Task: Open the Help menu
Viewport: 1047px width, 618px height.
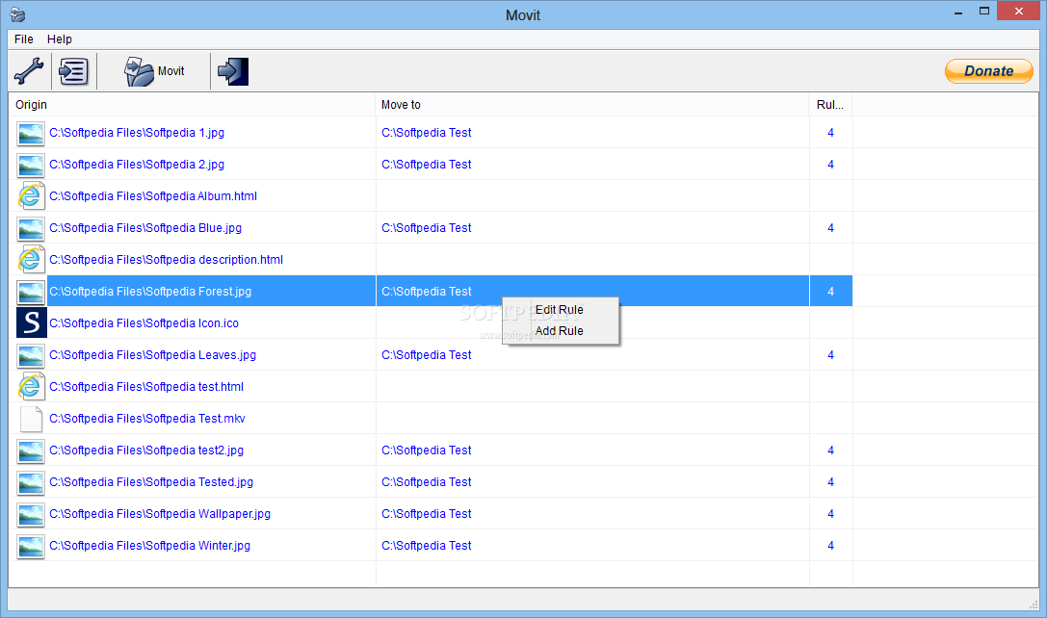Action: (60, 39)
